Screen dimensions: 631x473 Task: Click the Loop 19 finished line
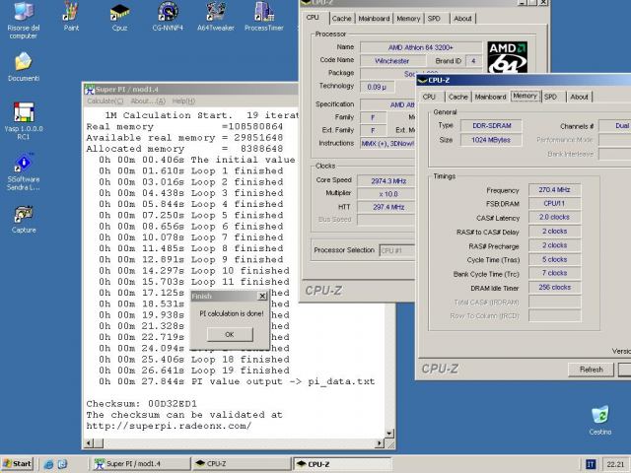click(x=194, y=371)
